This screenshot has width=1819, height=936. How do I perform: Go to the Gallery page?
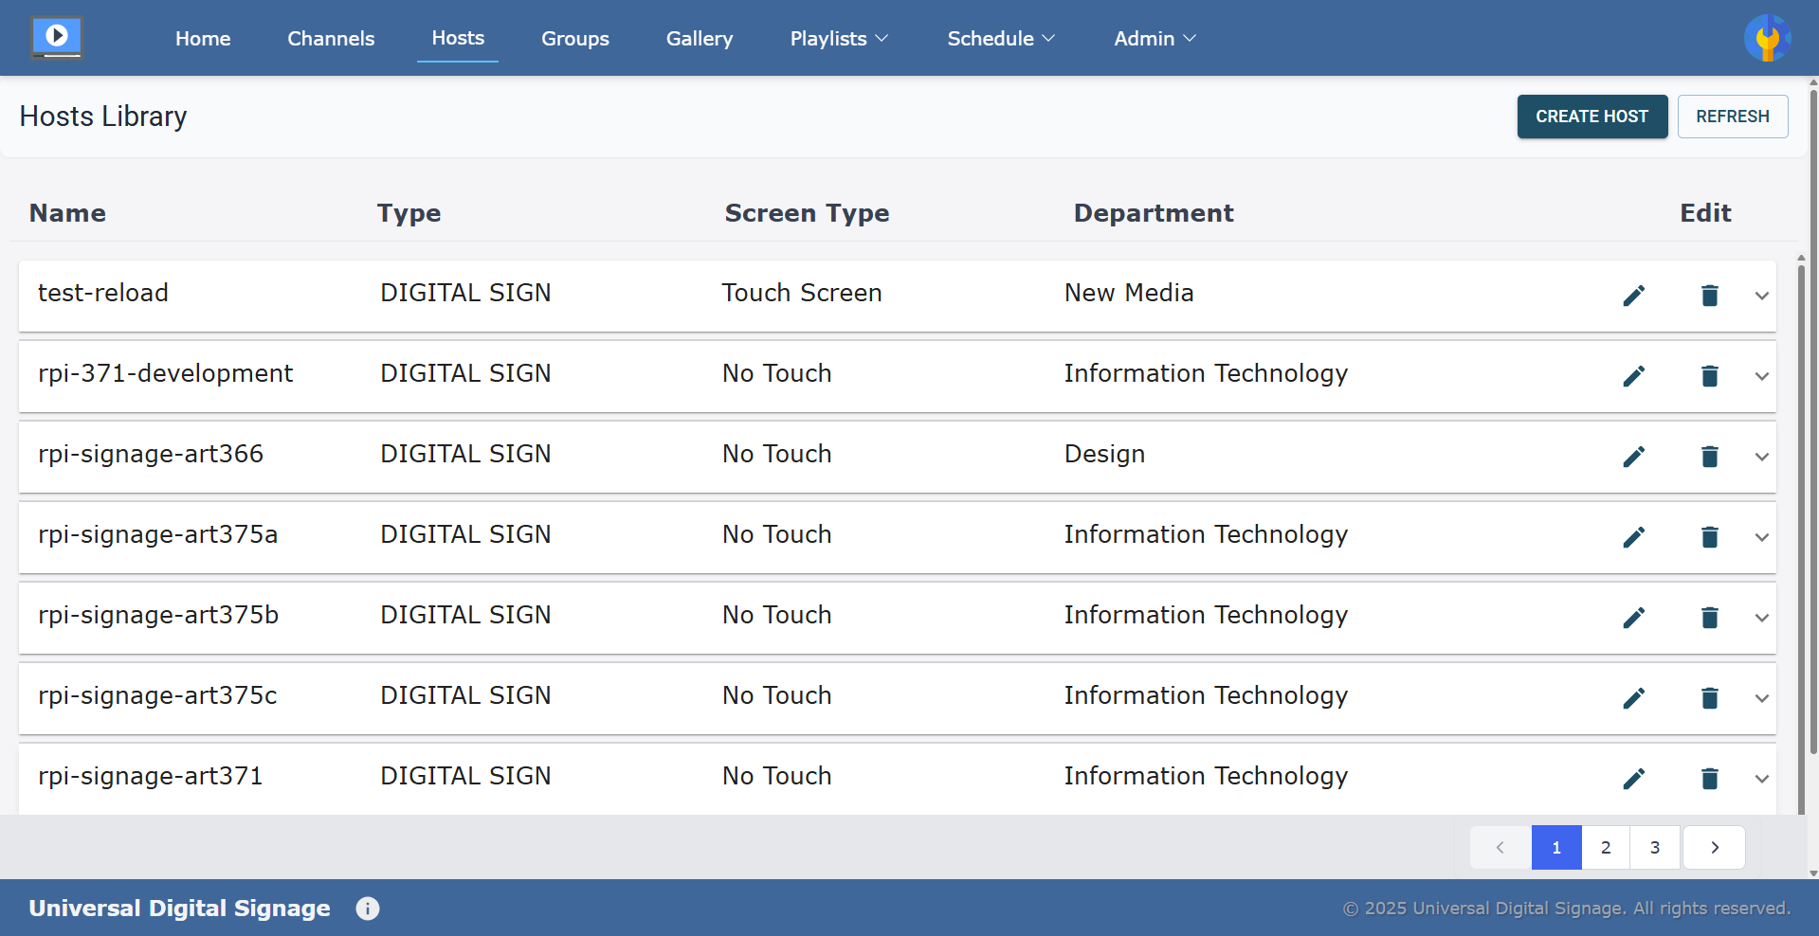point(699,39)
